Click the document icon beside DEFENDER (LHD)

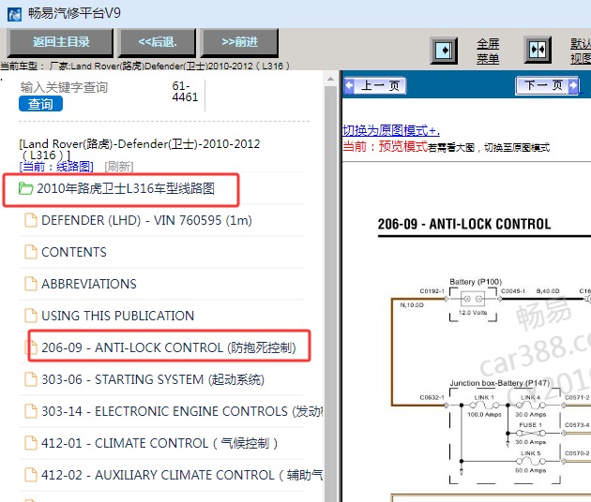coord(31,220)
